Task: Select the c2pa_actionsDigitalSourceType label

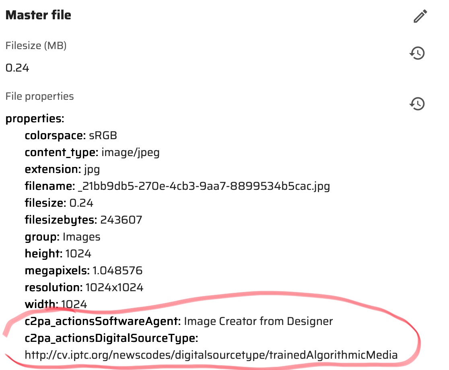Action: [111, 339]
